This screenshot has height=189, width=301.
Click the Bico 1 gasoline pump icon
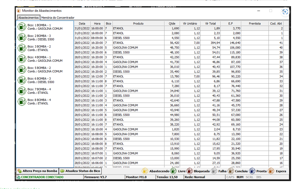point(22,27)
